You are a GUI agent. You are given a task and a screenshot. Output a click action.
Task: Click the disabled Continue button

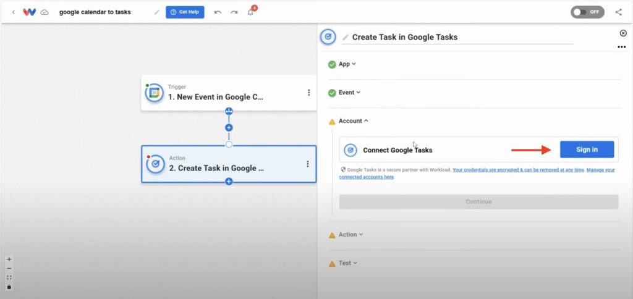[x=479, y=202]
